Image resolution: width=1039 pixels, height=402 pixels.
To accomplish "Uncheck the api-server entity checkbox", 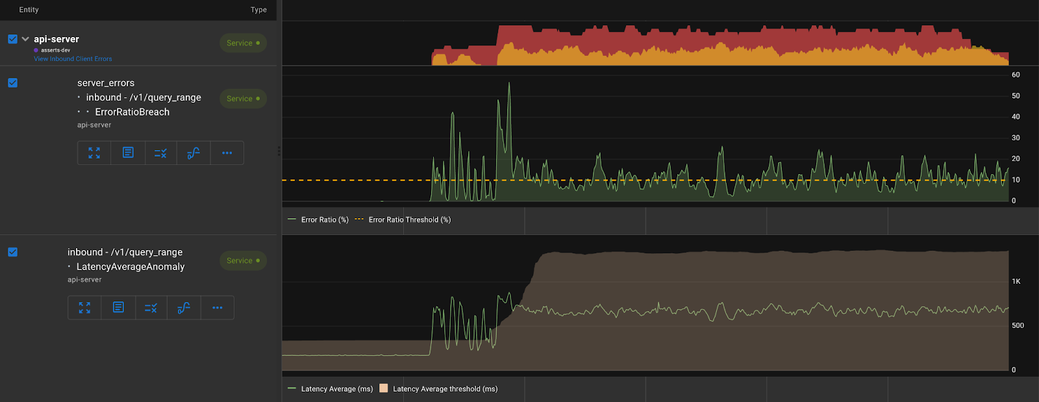I will coord(12,39).
